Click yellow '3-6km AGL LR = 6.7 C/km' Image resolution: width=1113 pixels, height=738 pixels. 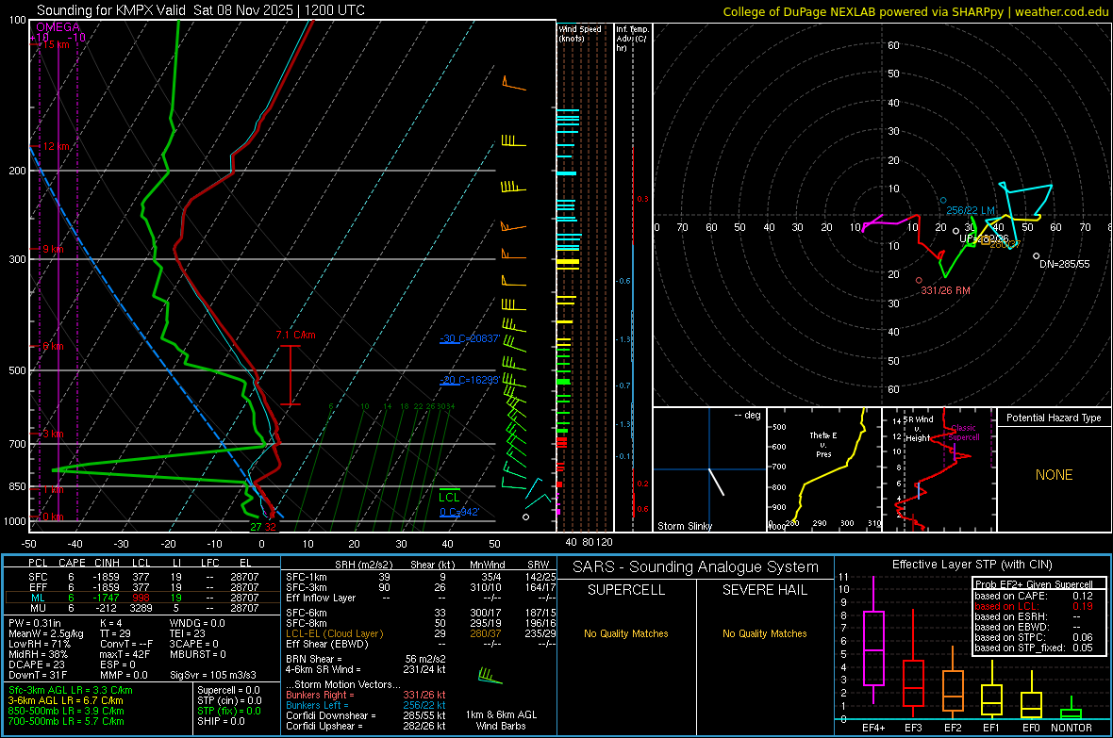click(x=65, y=700)
